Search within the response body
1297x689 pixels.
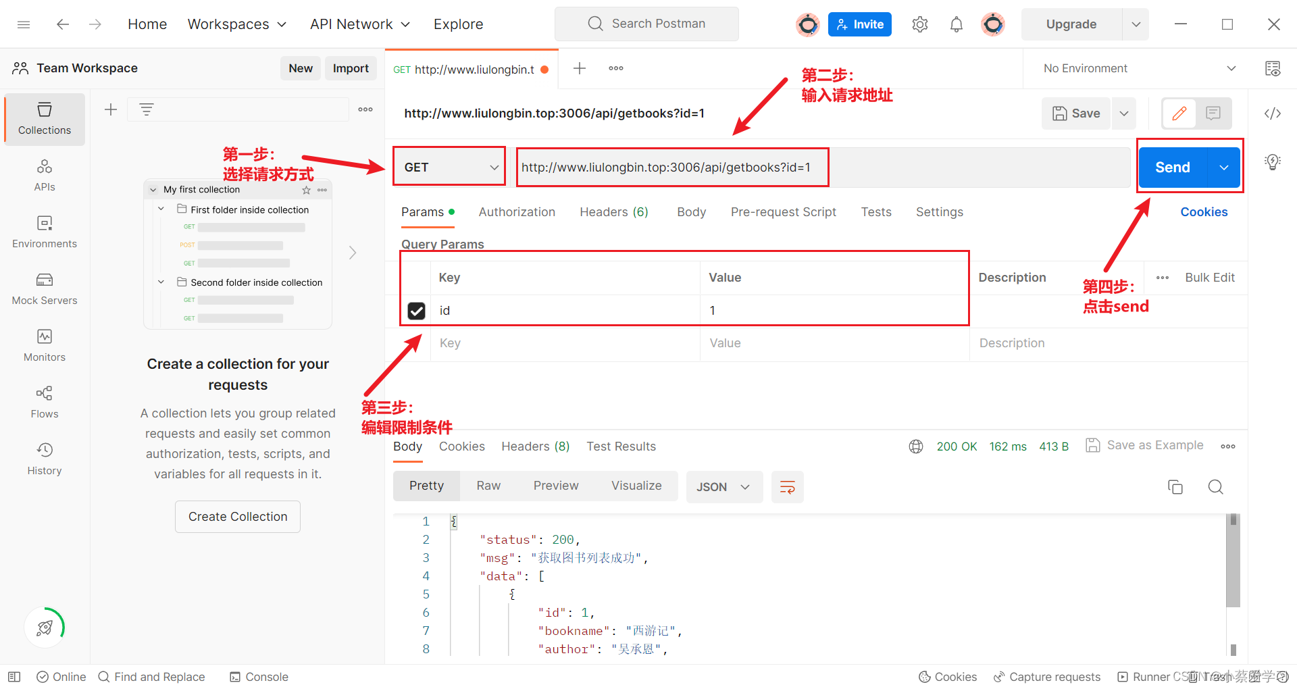tap(1216, 487)
